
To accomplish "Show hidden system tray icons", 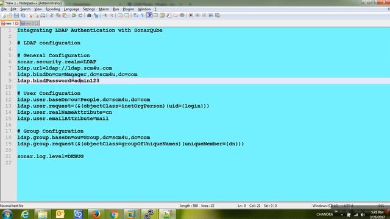I will [x=342, y=215].
